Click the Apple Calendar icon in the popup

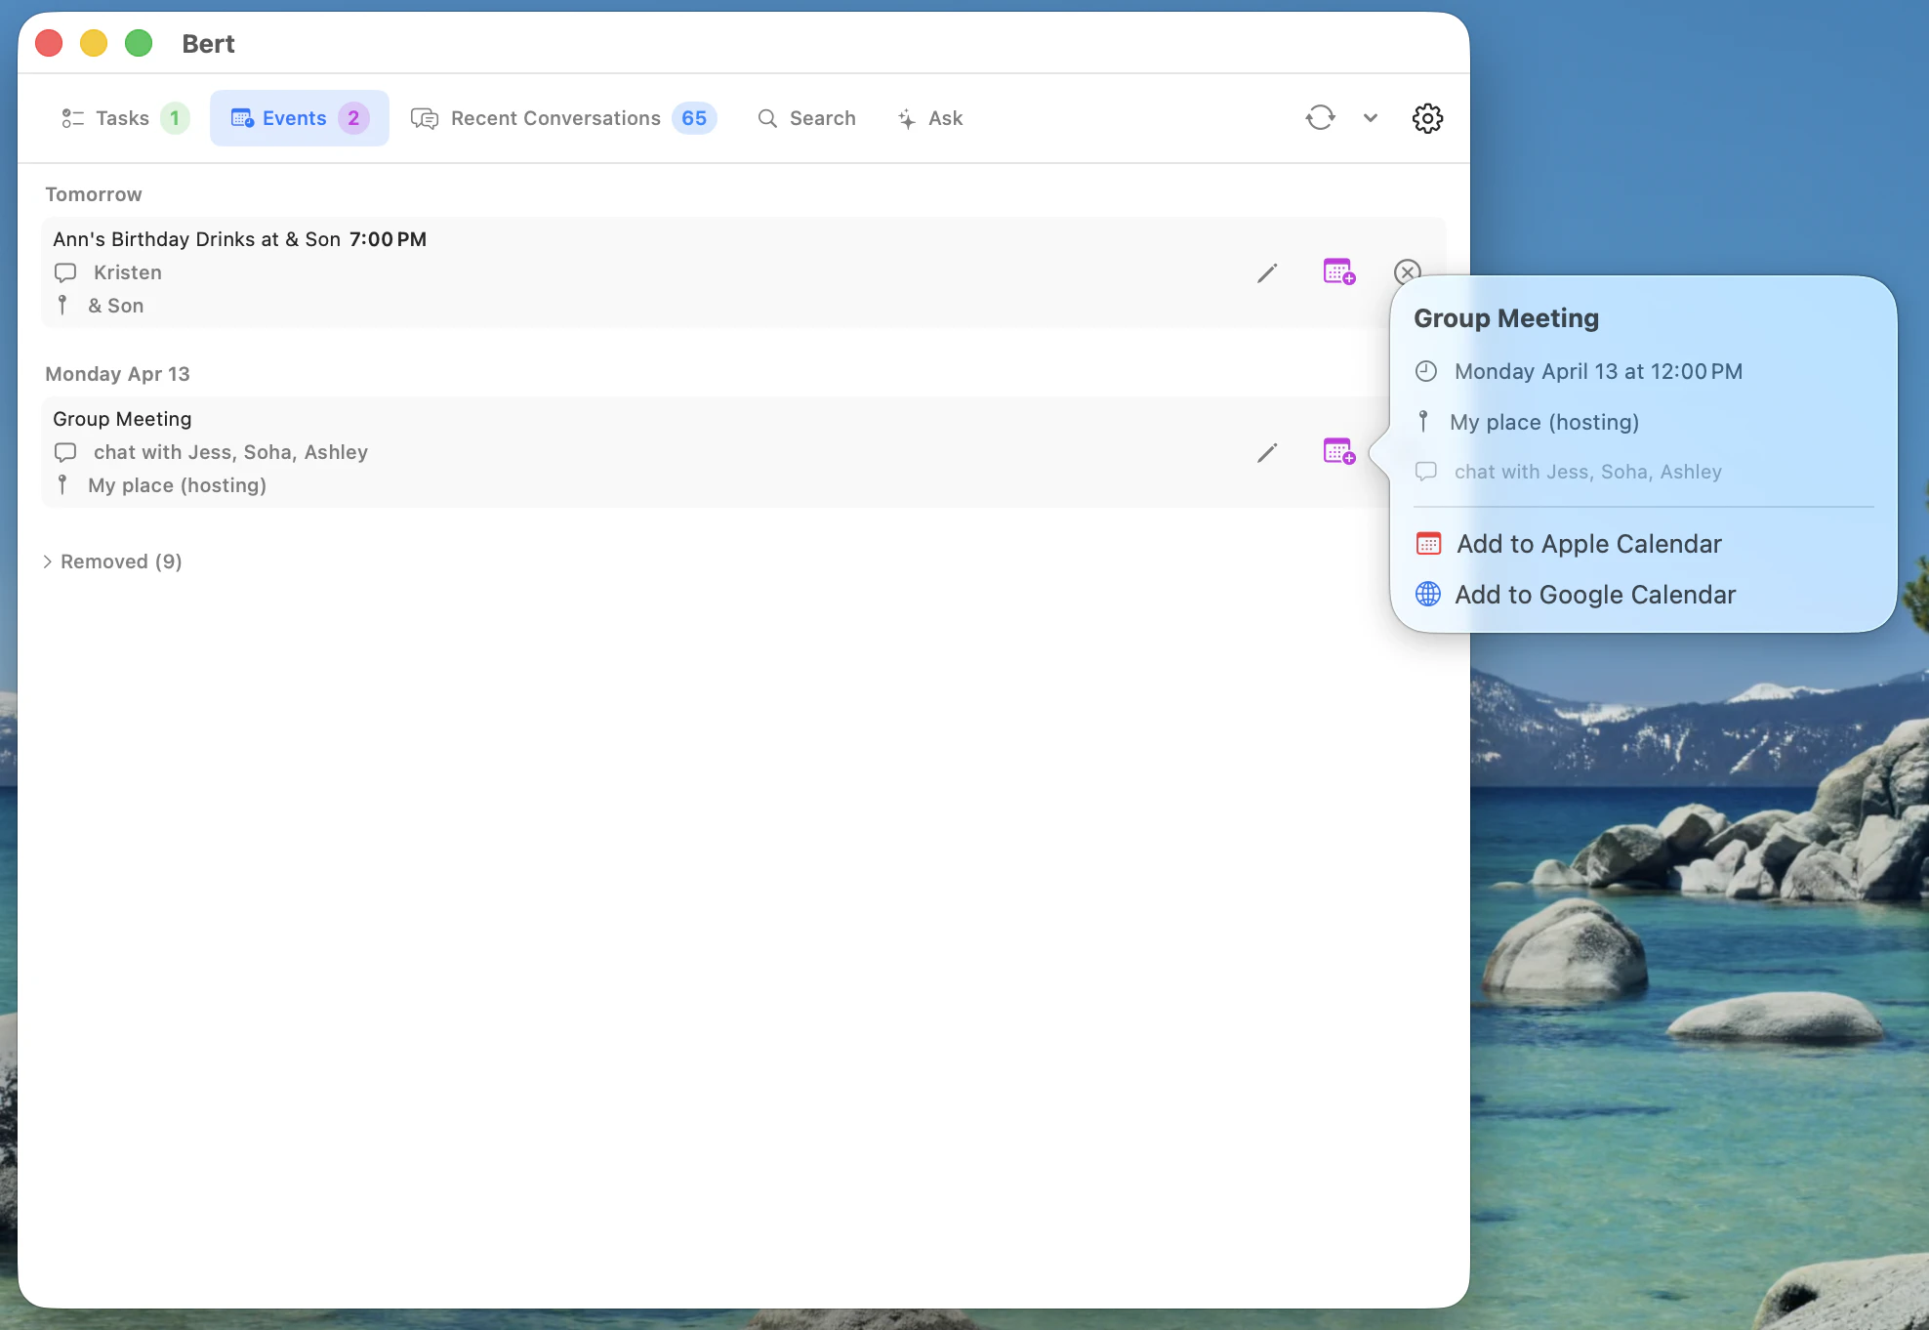point(1427,543)
